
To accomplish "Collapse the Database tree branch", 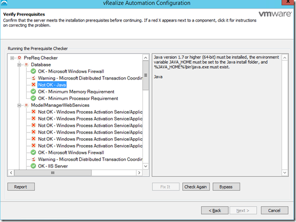I will tap(19, 65).
